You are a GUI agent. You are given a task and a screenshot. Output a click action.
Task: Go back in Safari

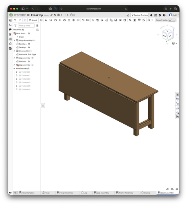click(x=33, y=9)
